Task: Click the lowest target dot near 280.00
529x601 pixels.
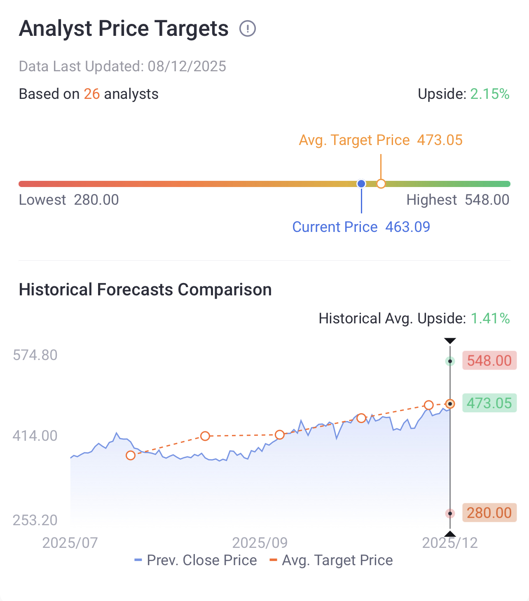Action: point(450,513)
